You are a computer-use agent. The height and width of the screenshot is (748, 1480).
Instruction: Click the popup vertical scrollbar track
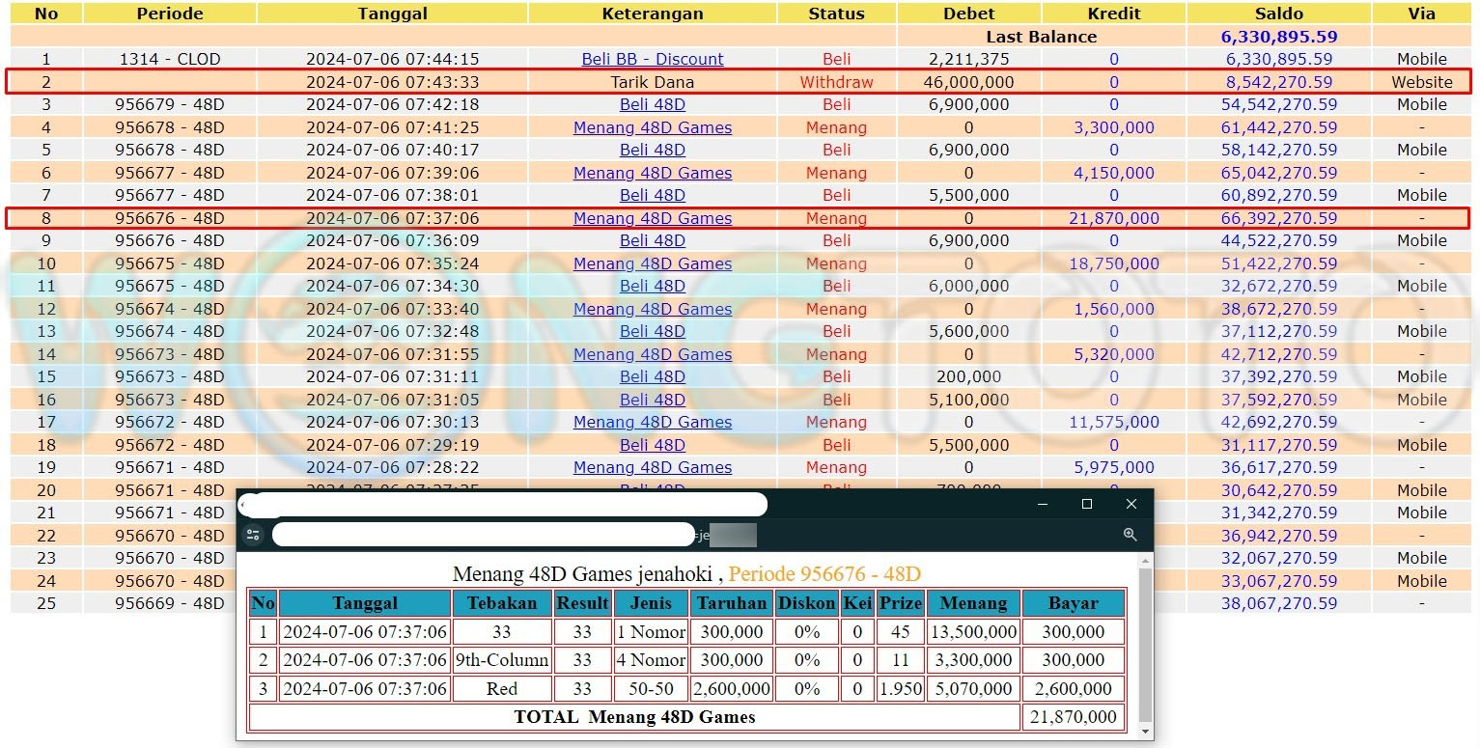pyautogui.click(x=1145, y=647)
